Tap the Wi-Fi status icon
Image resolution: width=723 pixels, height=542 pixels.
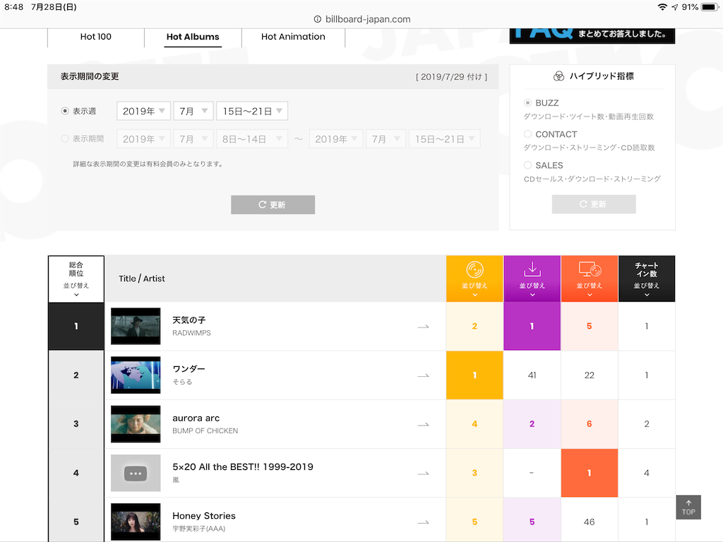[662, 7]
